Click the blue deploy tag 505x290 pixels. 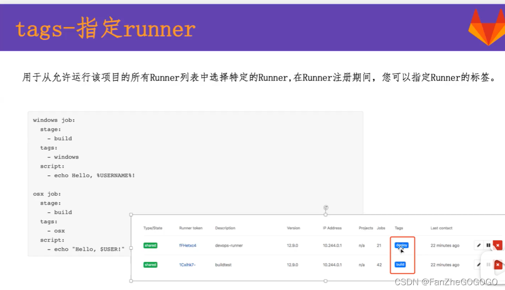coord(401,245)
